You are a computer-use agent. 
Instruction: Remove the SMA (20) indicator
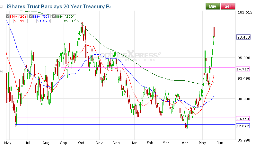[x=8, y=16]
